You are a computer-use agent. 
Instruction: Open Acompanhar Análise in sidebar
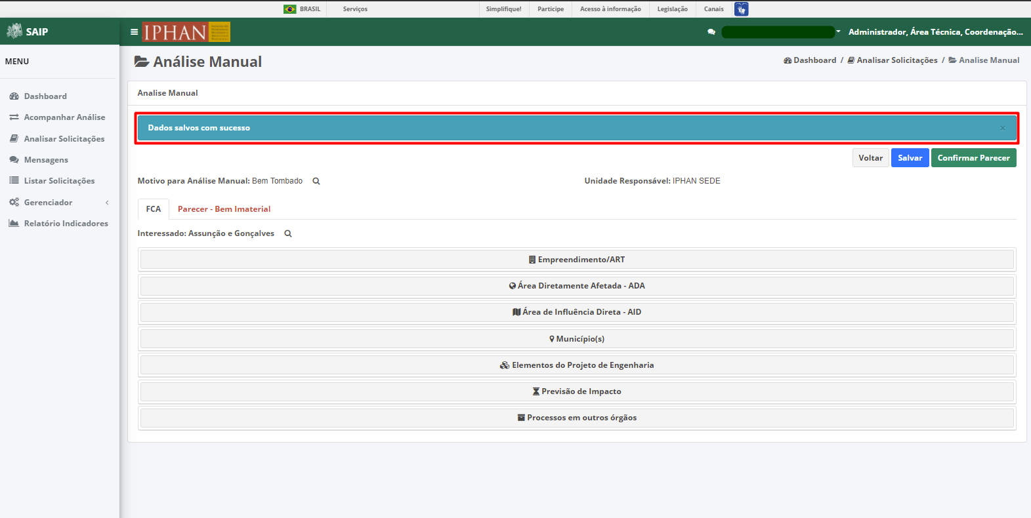pyautogui.click(x=64, y=117)
